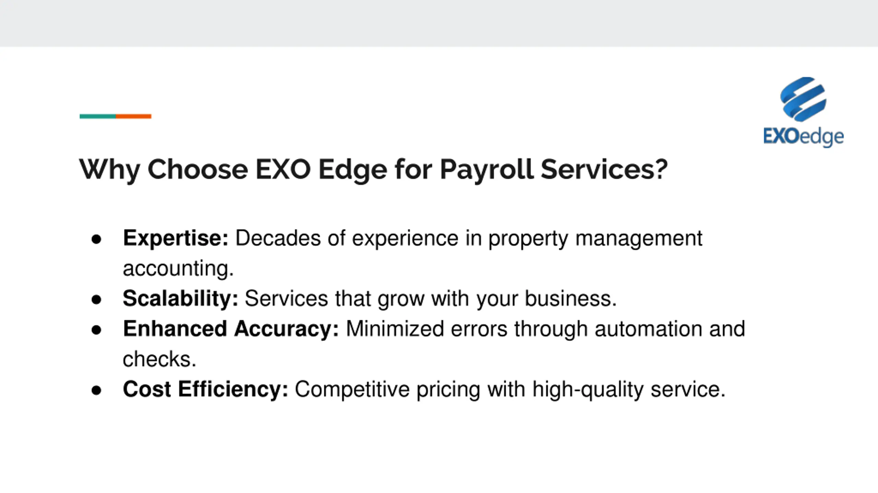Click the bullet dot before Expertise
This screenshot has height=493, width=878.
pyautogui.click(x=96, y=239)
